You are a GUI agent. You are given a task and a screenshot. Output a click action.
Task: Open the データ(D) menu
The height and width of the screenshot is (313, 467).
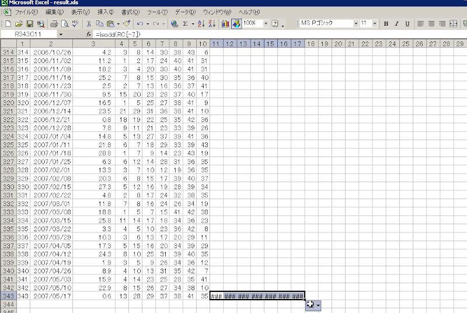pyautogui.click(x=185, y=12)
